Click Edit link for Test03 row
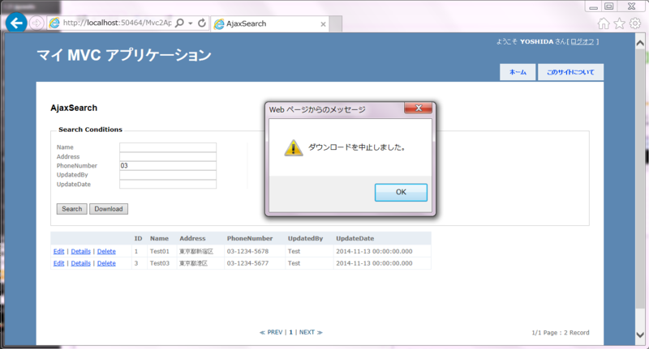649x349 pixels. [x=58, y=263]
